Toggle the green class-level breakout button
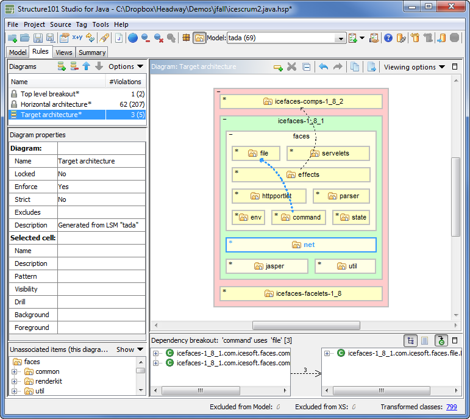 (441, 340)
